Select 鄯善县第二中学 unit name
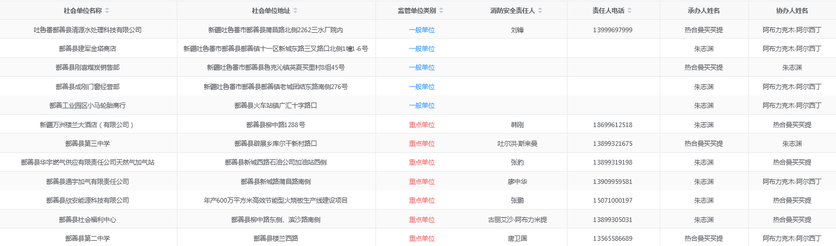This screenshot has height=246, width=836. coord(88,238)
